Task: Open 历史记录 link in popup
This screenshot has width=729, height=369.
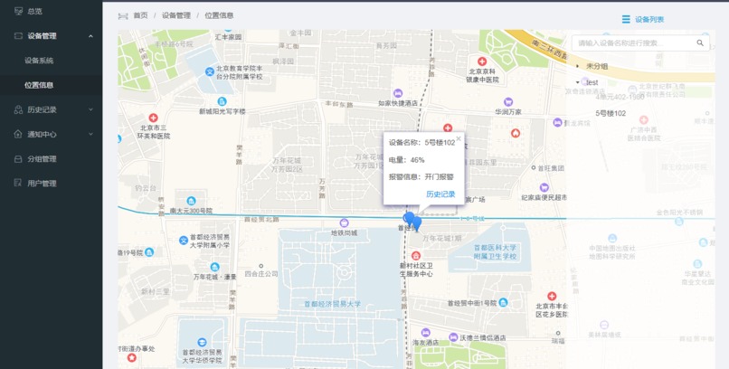Action: [440, 194]
